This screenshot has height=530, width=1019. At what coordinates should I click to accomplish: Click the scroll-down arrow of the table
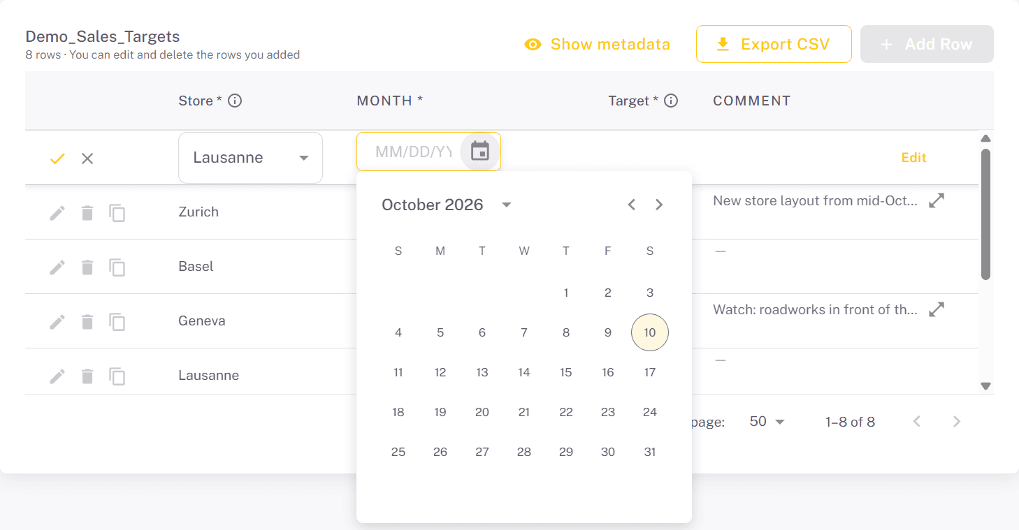pyautogui.click(x=985, y=385)
